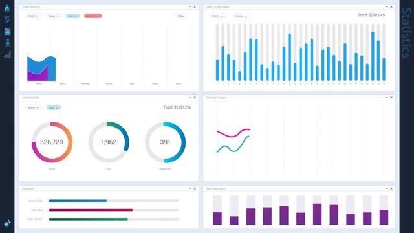Viewport: 414px width, 233px height.
Task: Click the 1,962 donut chart
Action: 109,142
